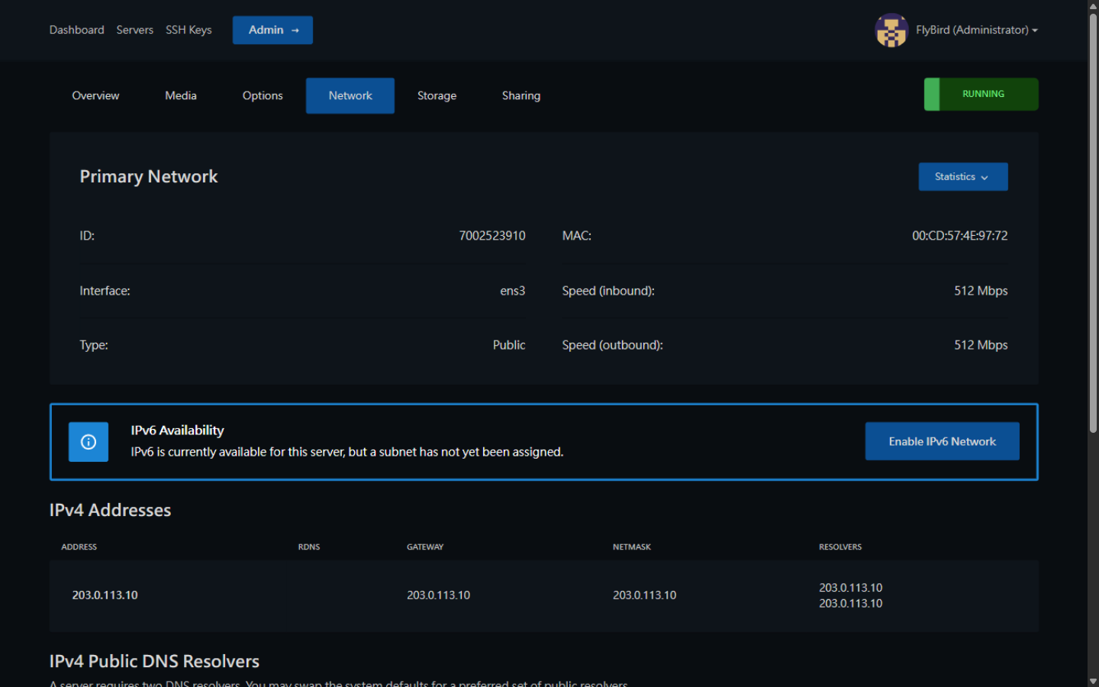This screenshot has height=687, width=1099.
Task: Click the netmask value 203.0.113.10
Action: point(645,595)
